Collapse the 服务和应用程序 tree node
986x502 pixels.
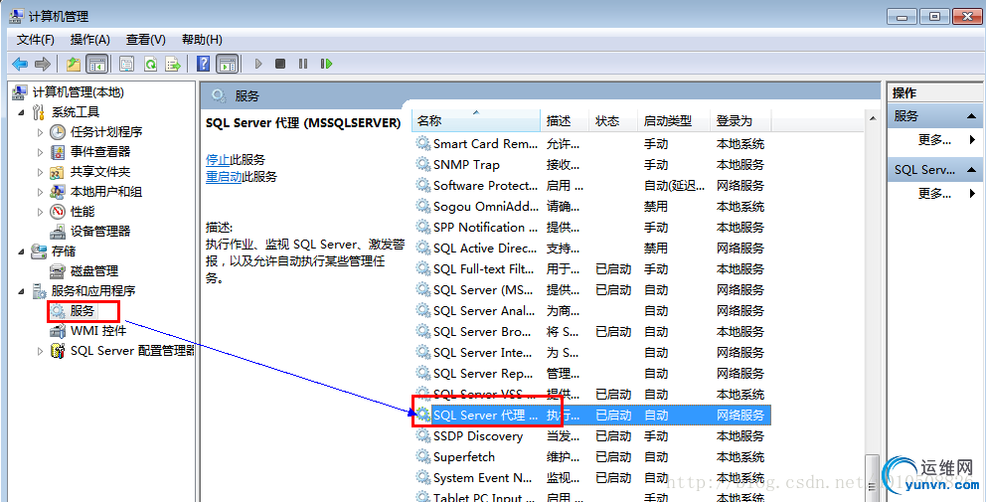point(22,291)
